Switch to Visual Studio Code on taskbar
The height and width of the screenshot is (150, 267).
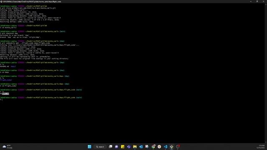165,147
